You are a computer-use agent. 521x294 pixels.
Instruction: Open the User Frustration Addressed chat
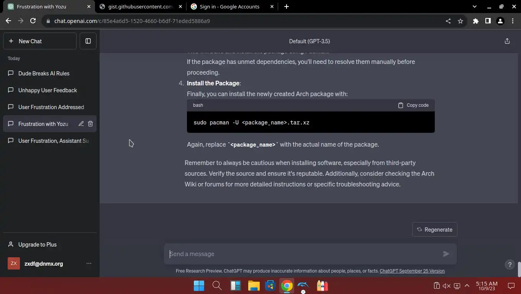coord(50,107)
